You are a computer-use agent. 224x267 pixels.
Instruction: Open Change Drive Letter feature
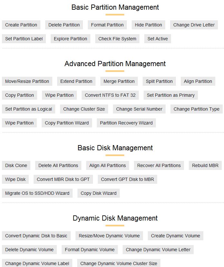tap(194, 25)
